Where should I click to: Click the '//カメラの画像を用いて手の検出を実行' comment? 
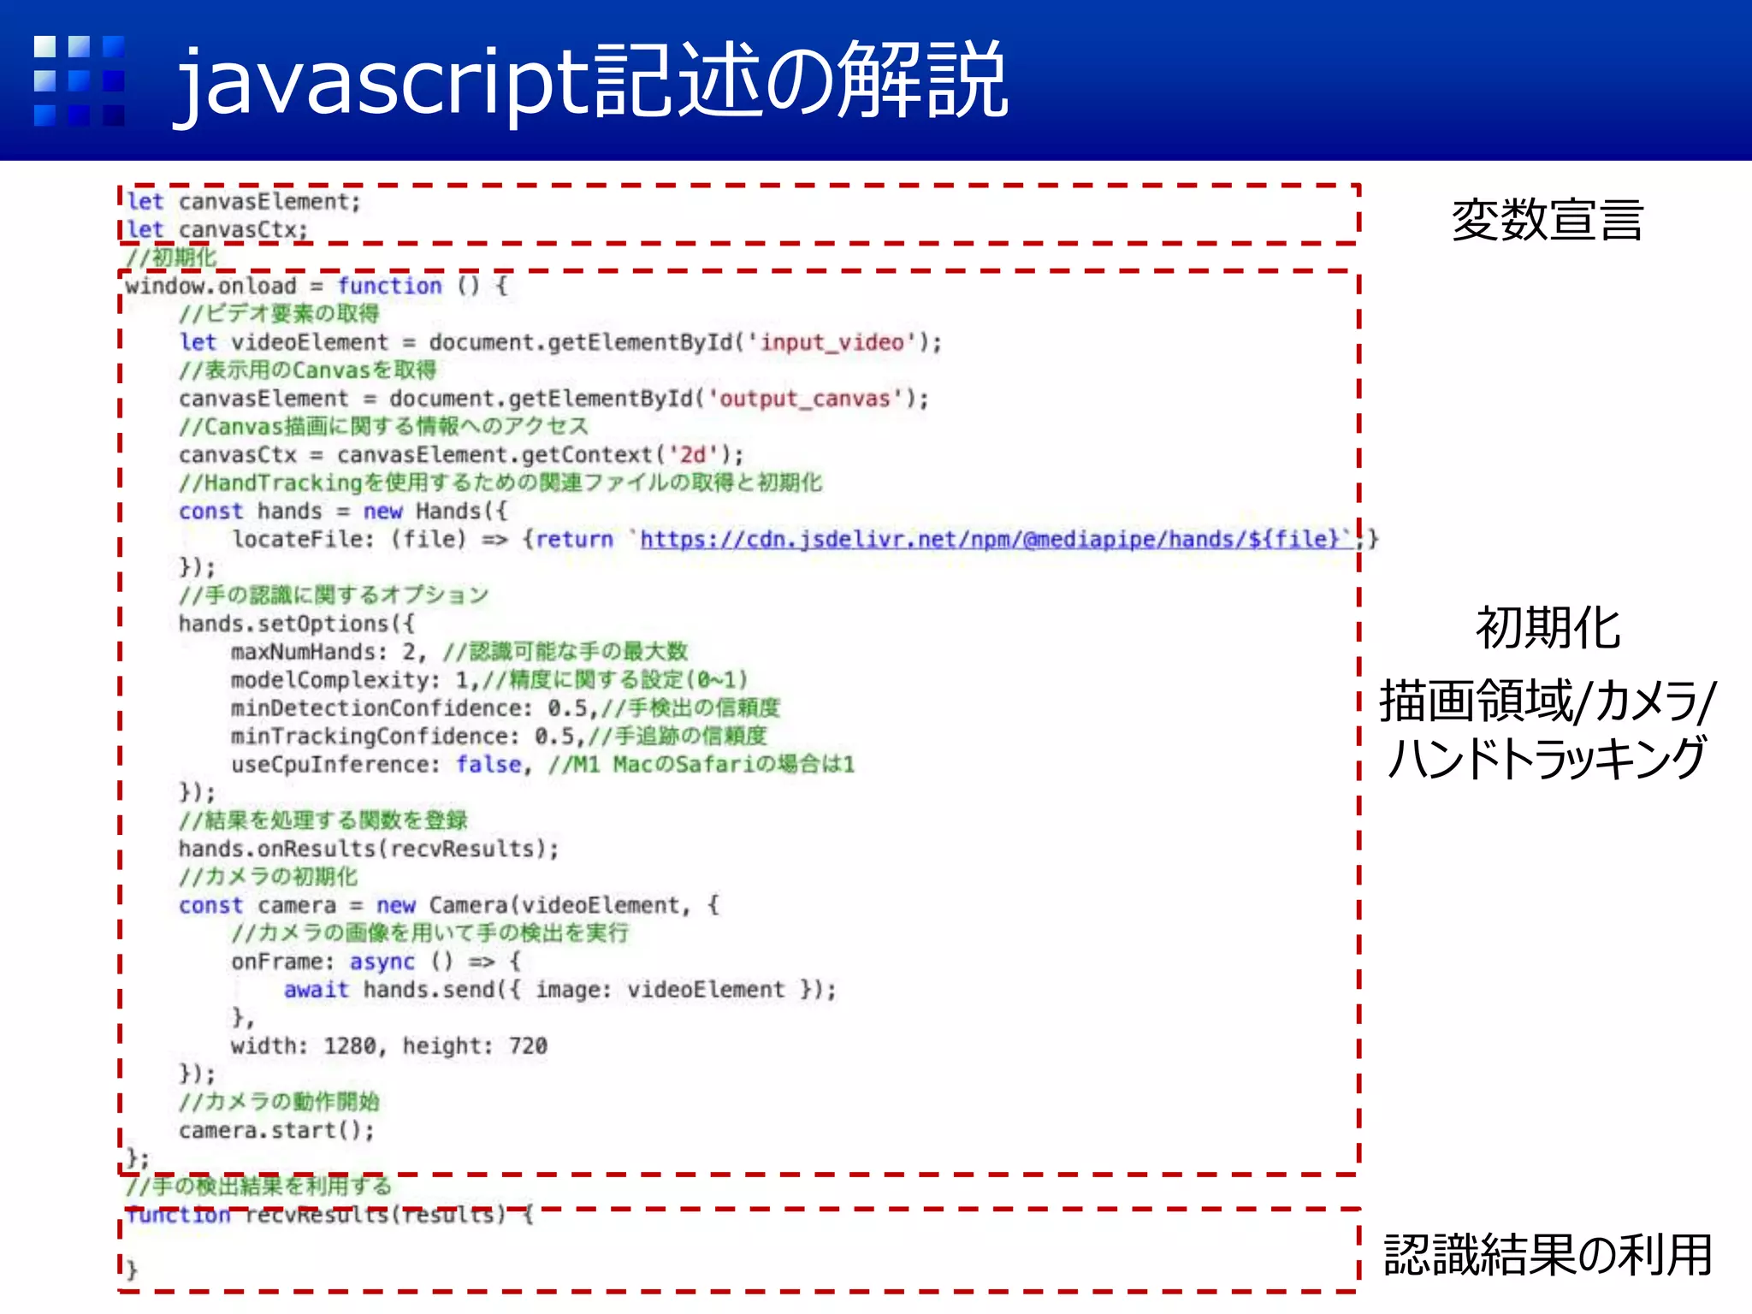(429, 933)
